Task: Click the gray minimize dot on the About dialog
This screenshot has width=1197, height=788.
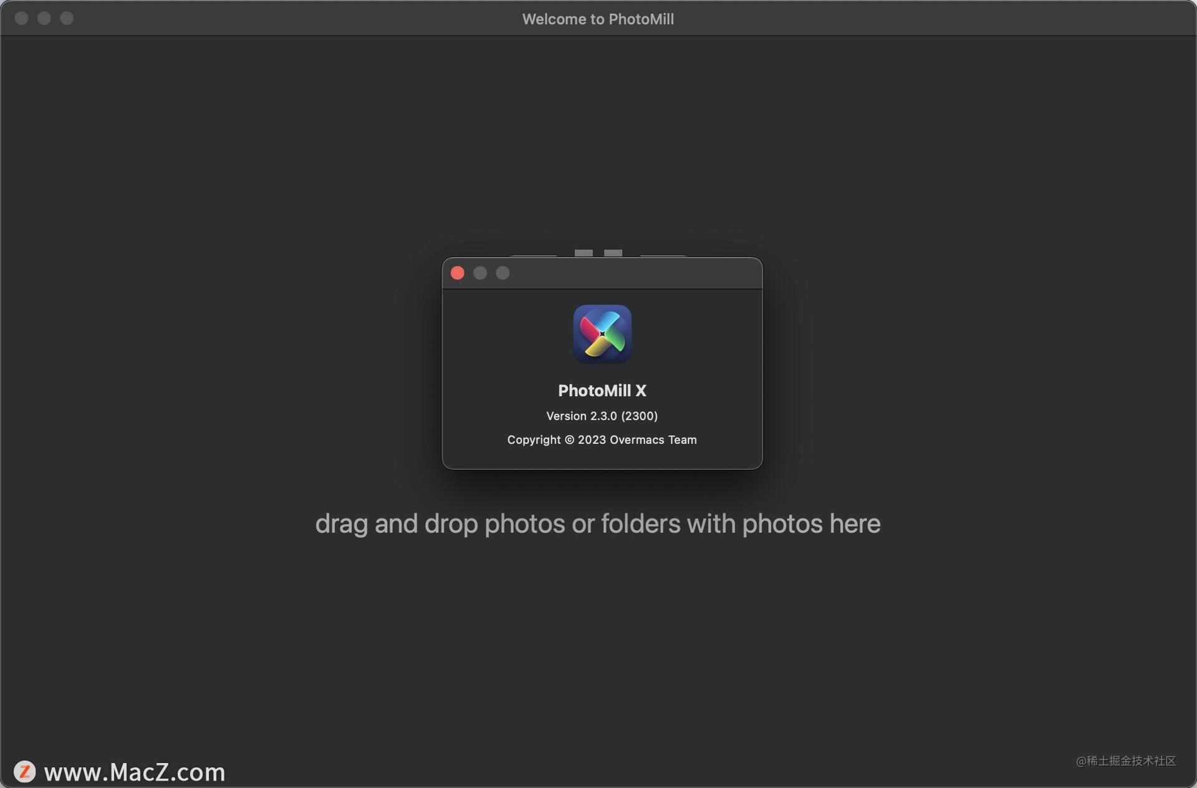Action: pyautogui.click(x=480, y=273)
